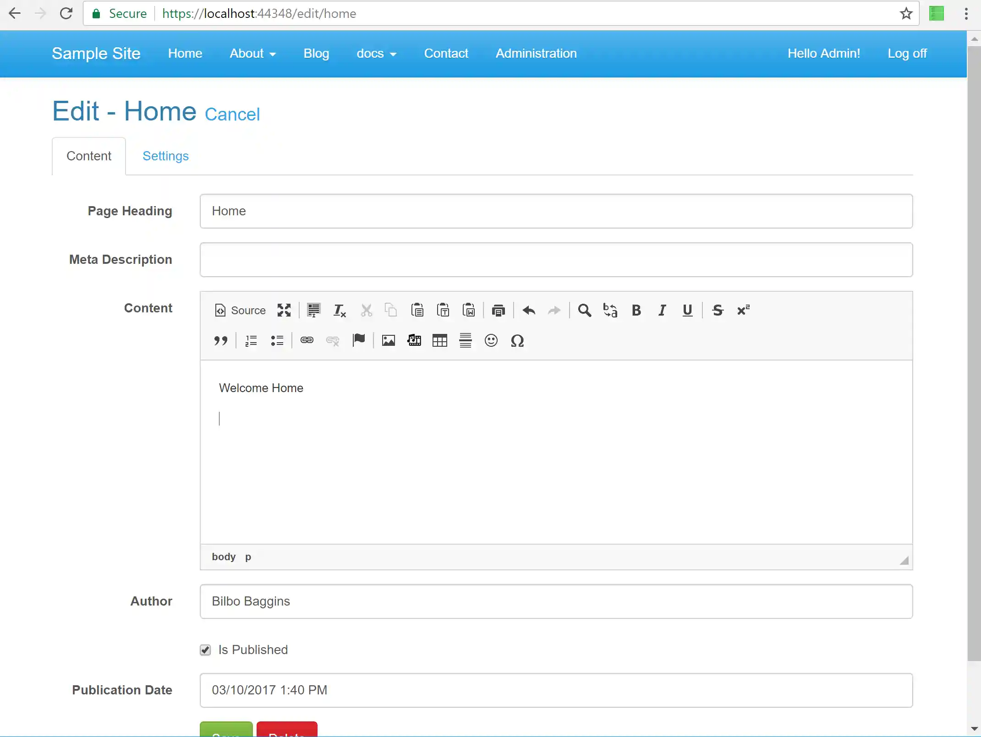This screenshot has width=981, height=737.
Task: Expand the docs dropdown menu
Action: coord(376,54)
